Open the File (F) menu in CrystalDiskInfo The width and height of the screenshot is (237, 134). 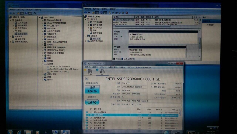point(88,67)
